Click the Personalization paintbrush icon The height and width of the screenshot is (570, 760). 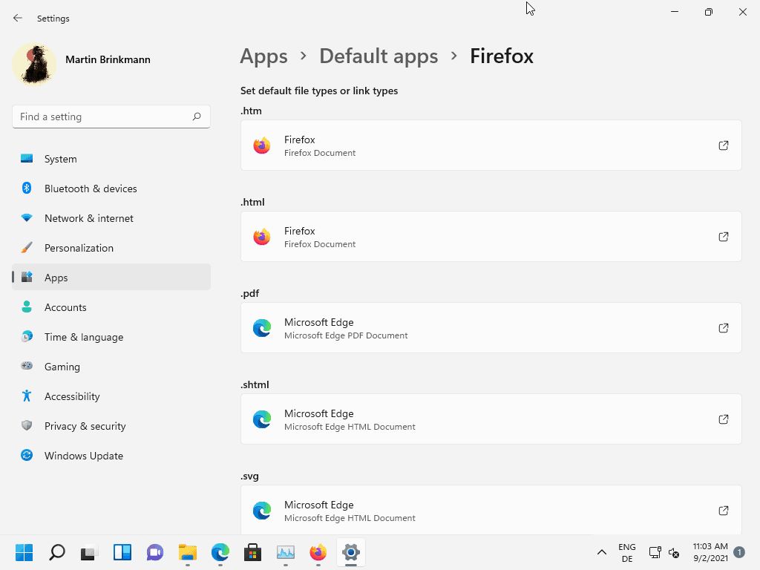point(27,248)
